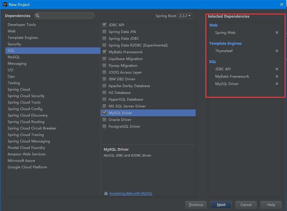The width and height of the screenshot is (287, 211).
Task: Select the Testing category
Action: click(53, 83)
